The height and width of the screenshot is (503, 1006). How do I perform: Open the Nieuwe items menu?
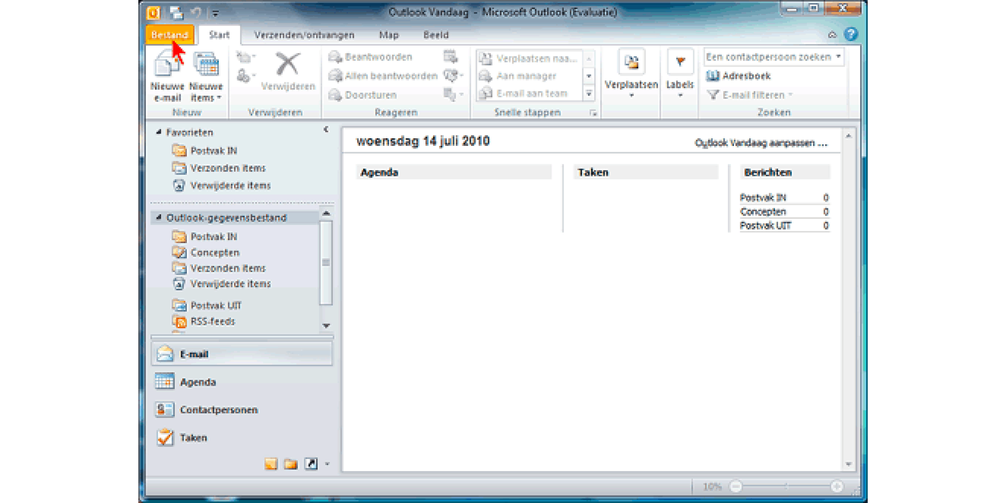(x=206, y=76)
